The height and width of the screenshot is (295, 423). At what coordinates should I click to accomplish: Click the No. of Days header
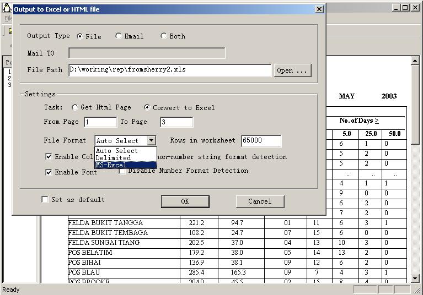(x=359, y=121)
